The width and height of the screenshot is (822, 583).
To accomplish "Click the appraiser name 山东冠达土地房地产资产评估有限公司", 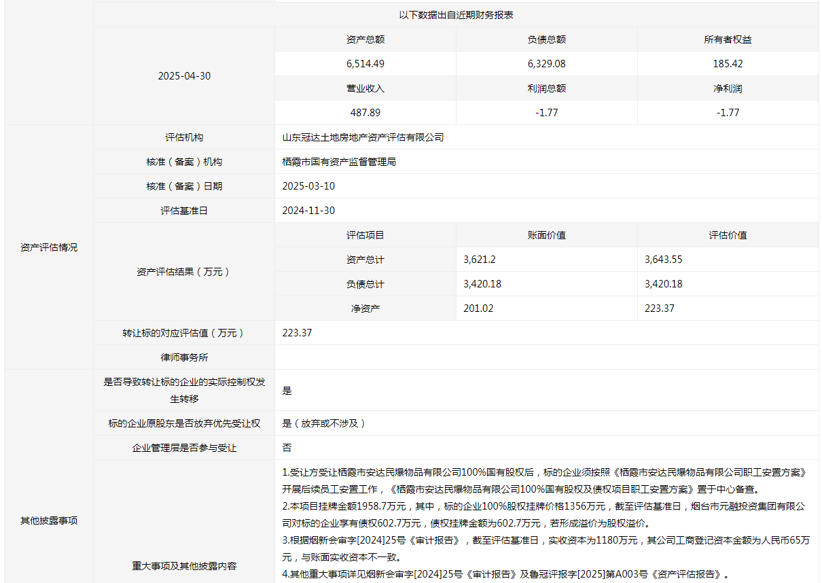I will (363, 137).
